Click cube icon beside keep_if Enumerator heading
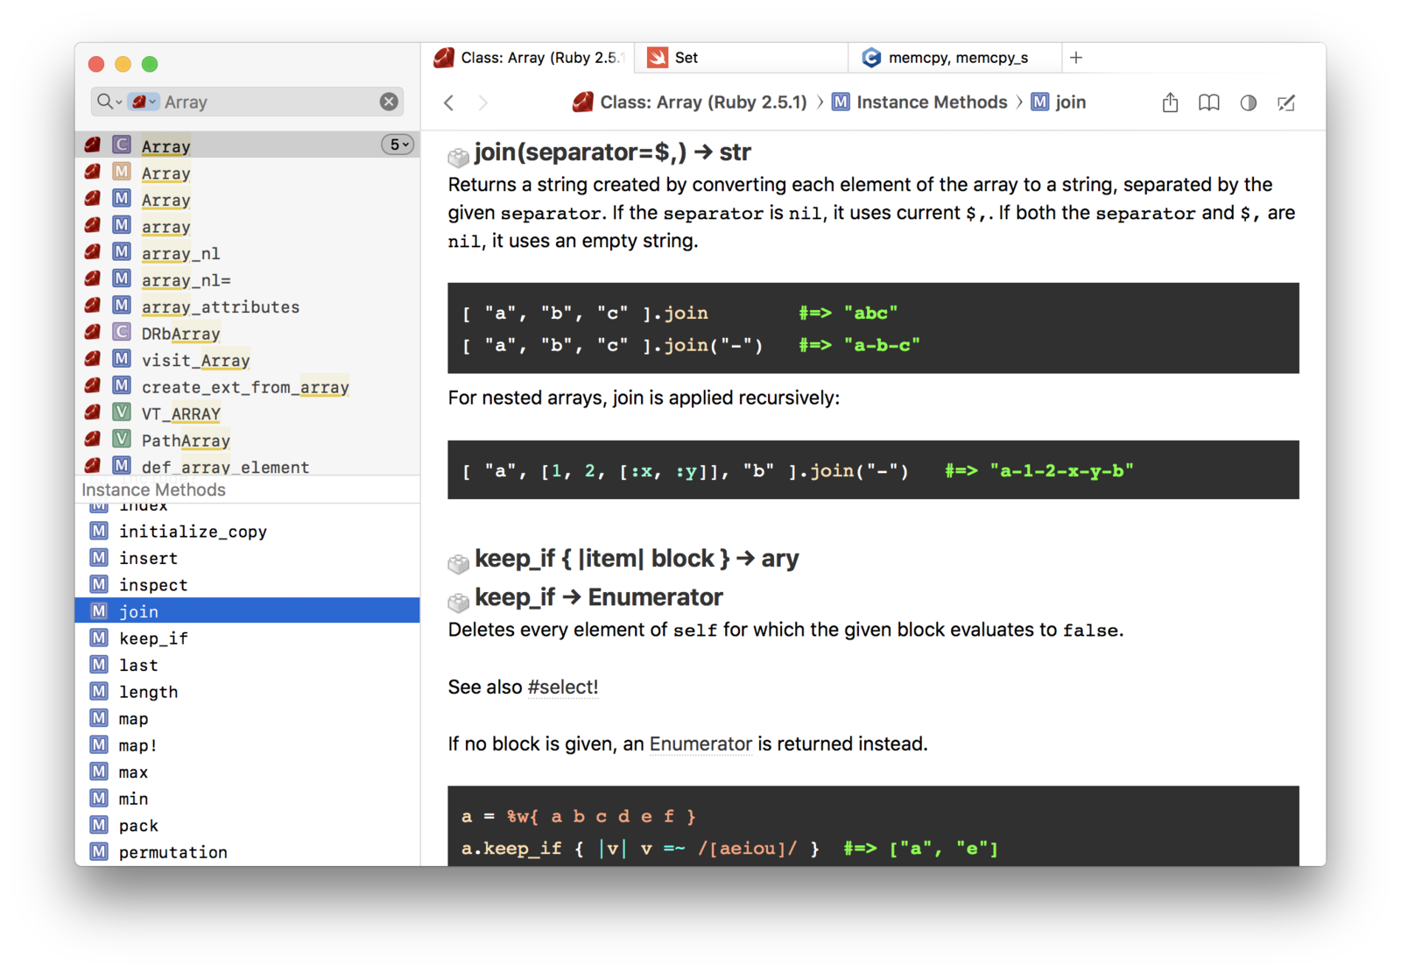Screen dimensions: 1401x973 point(458,602)
